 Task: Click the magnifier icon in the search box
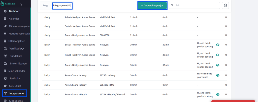[x=172, y=6]
